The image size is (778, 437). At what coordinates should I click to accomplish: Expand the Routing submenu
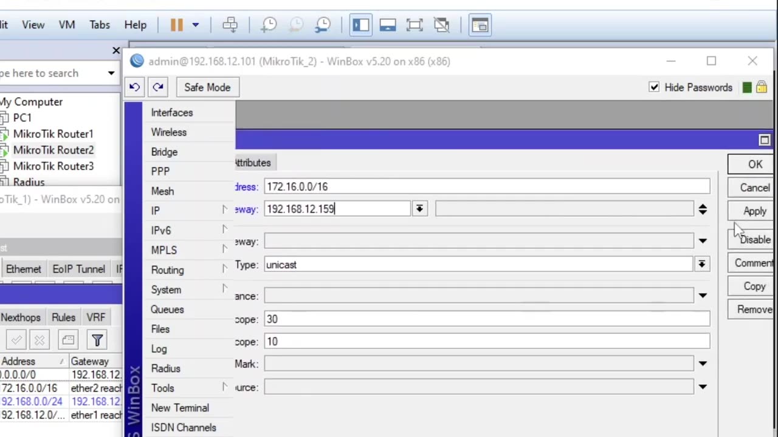click(x=188, y=270)
